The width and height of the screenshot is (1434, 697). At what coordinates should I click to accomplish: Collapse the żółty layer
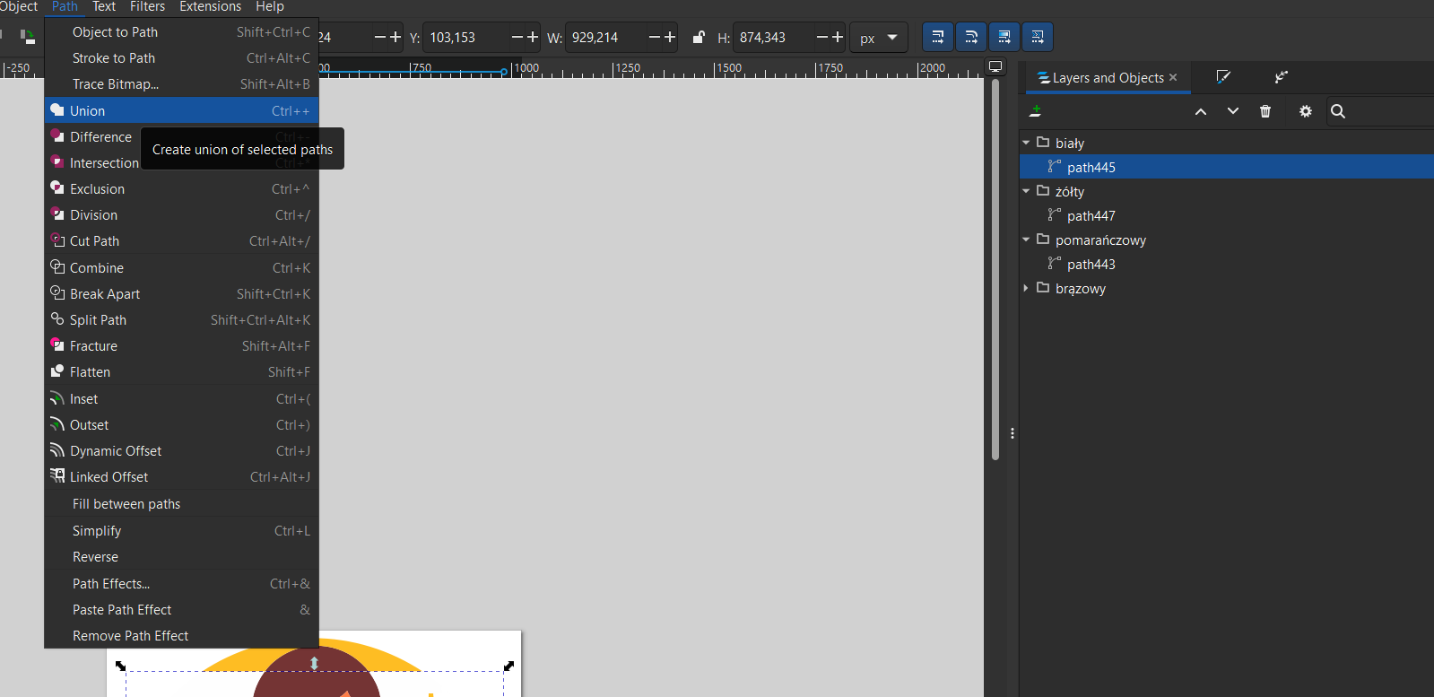pyautogui.click(x=1026, y=191)
